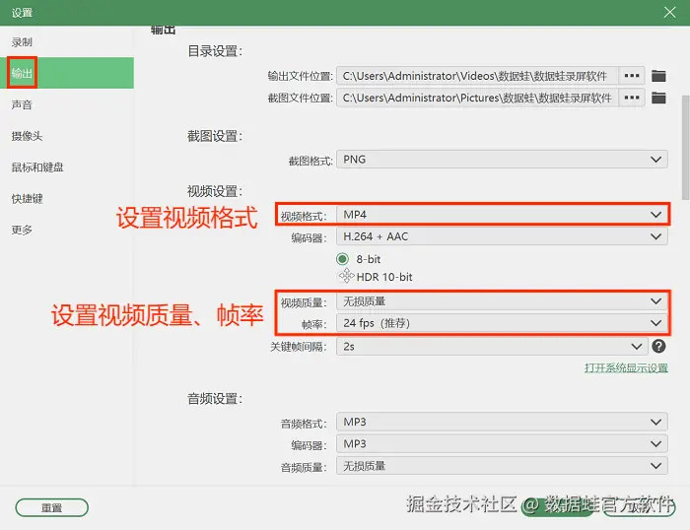Expand the screenshot format PNG dropdown
Screen dimensions: 690x530
coord(502,160)
